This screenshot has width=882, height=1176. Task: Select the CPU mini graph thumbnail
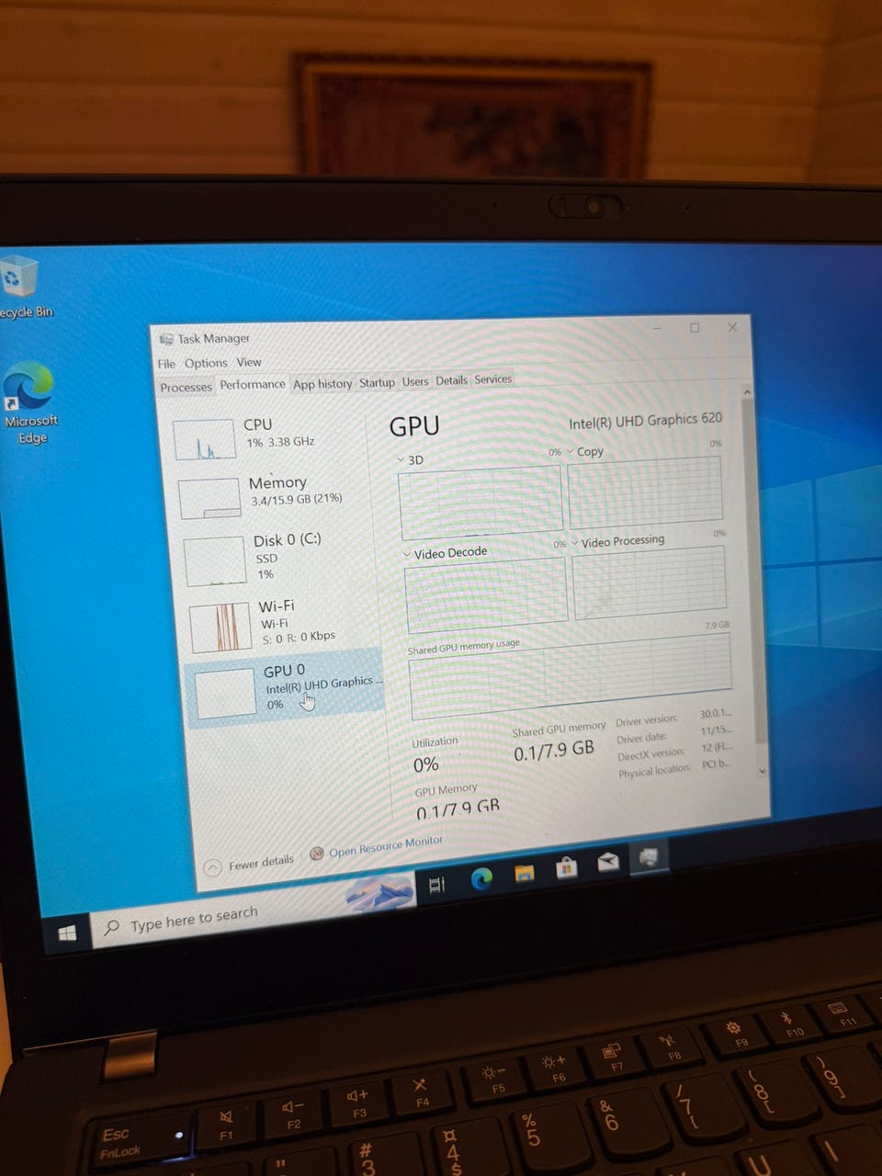(204, 439)
